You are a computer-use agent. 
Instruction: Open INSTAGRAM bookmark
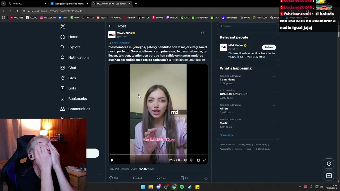click(x=48, y=18)
